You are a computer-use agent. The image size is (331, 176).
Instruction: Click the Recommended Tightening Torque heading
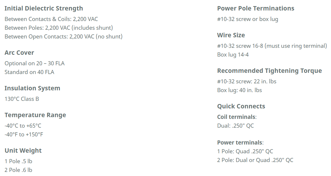(x=269, y=71)
